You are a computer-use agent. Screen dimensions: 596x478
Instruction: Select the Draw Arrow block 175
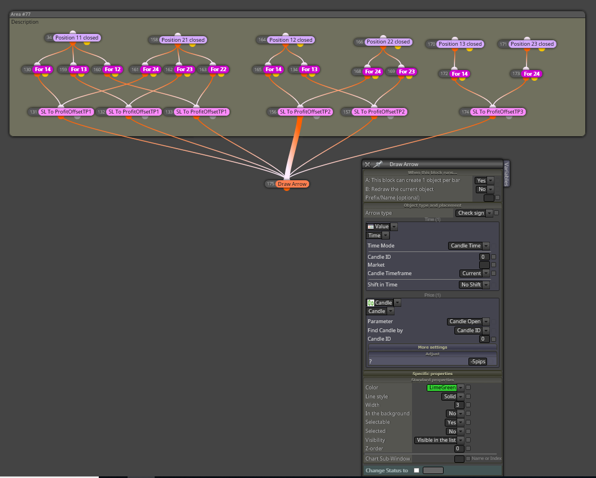pyautogui.click(x=292, y=184)
